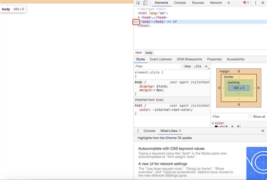
Task: Activate the inspect element picker icon
Action: pyautogui.click(x=138, y=3)
